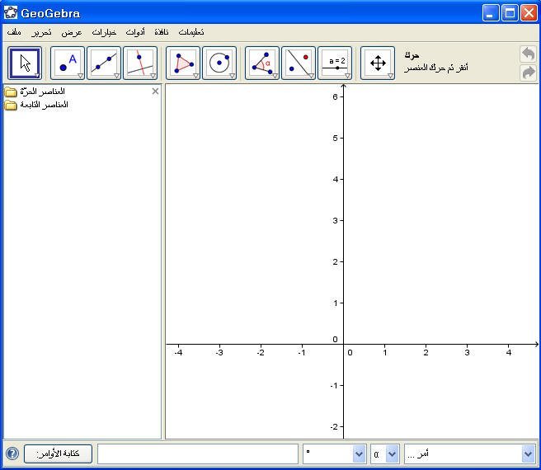Click the y-axis label 6
The width and height of the screenshot is (541, 470).
[335, 97]
